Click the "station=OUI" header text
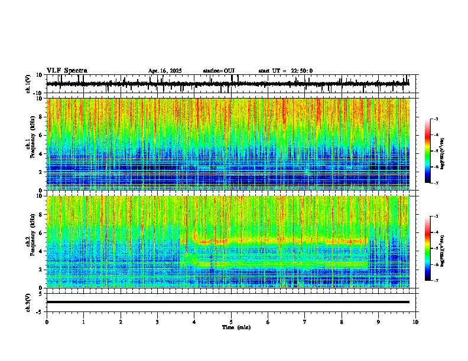This screenshot has height=361, width=468. pyautogui.click(x=219, y=71)
